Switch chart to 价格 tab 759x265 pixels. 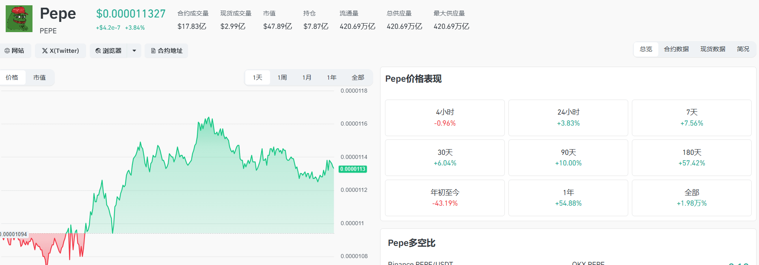(x=12, y=77)
